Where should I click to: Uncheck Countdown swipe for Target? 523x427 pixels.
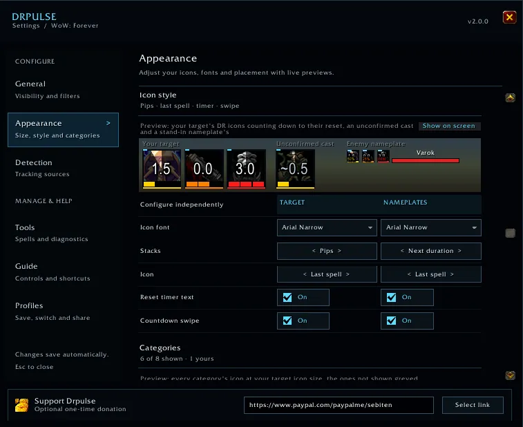coord(287,321)
